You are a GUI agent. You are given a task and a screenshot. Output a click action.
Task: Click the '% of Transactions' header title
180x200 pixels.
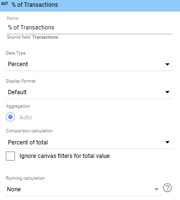(35, 5)
